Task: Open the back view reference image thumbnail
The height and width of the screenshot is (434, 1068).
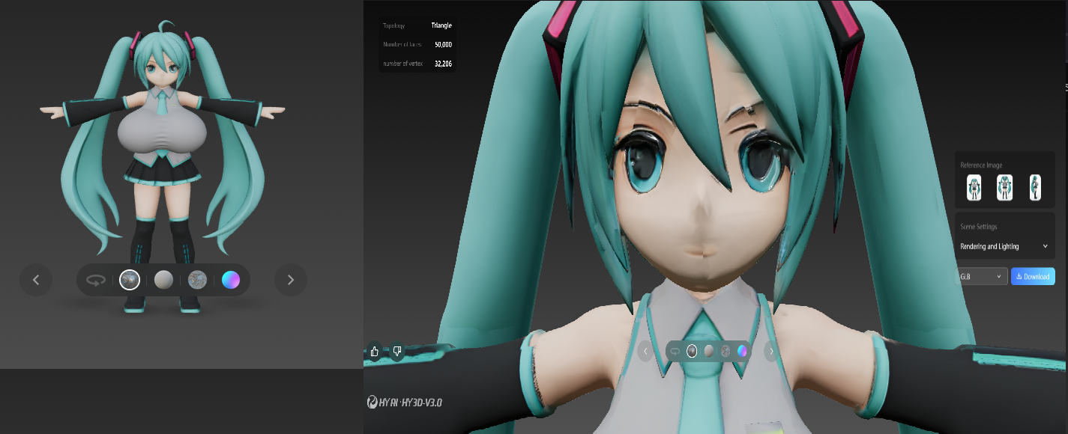Action: coord(1004,187)
